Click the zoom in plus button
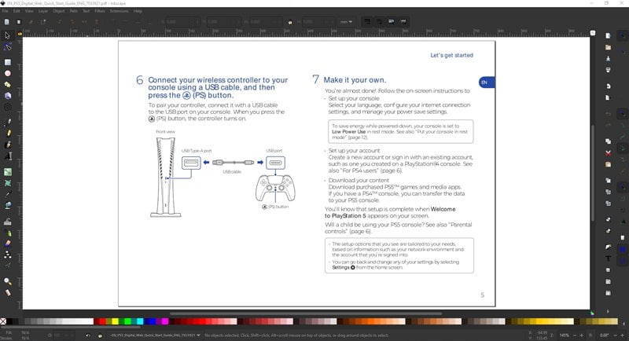The width and height of the screenshot is (629, 341). pyautogui.click(x=582, y=335)
